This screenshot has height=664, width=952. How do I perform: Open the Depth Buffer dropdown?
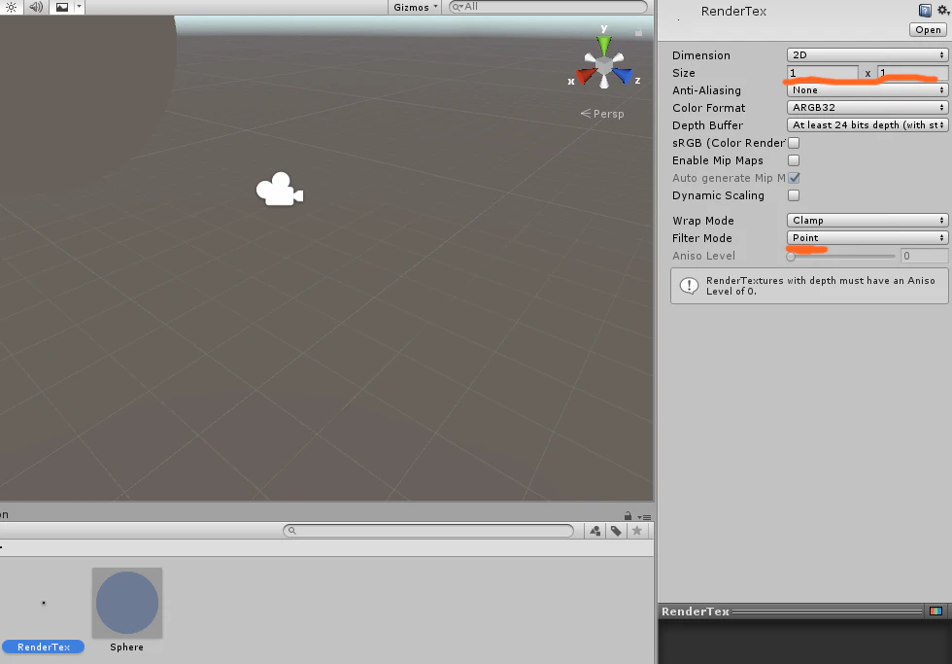867,125
